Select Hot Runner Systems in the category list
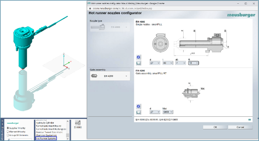 [x=46, y=138]
